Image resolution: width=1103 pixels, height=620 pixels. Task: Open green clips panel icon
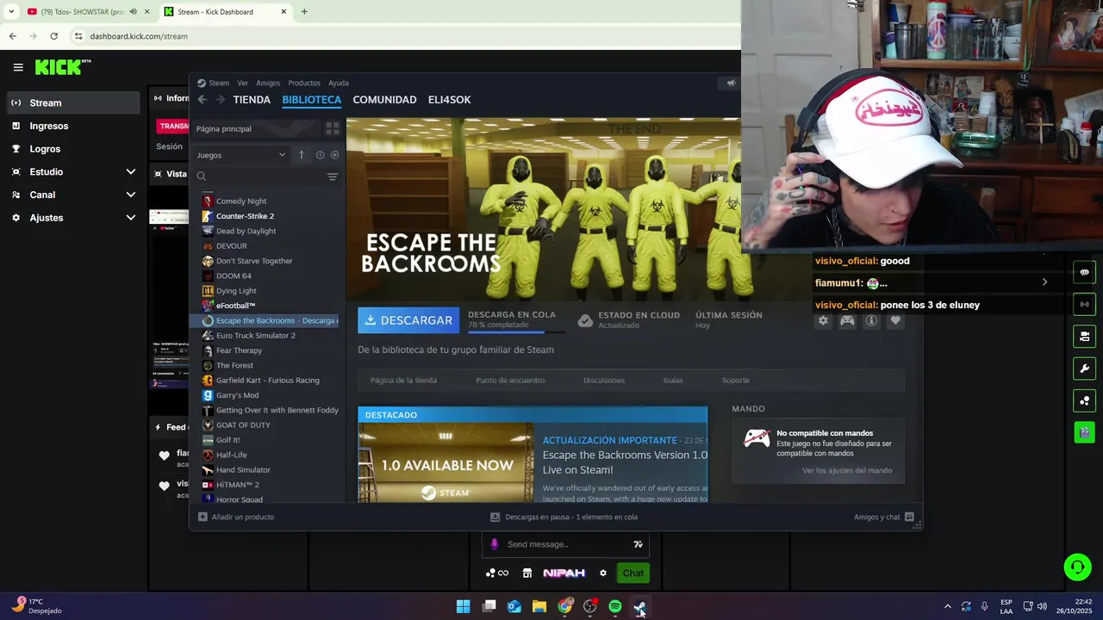point(1084,431)
